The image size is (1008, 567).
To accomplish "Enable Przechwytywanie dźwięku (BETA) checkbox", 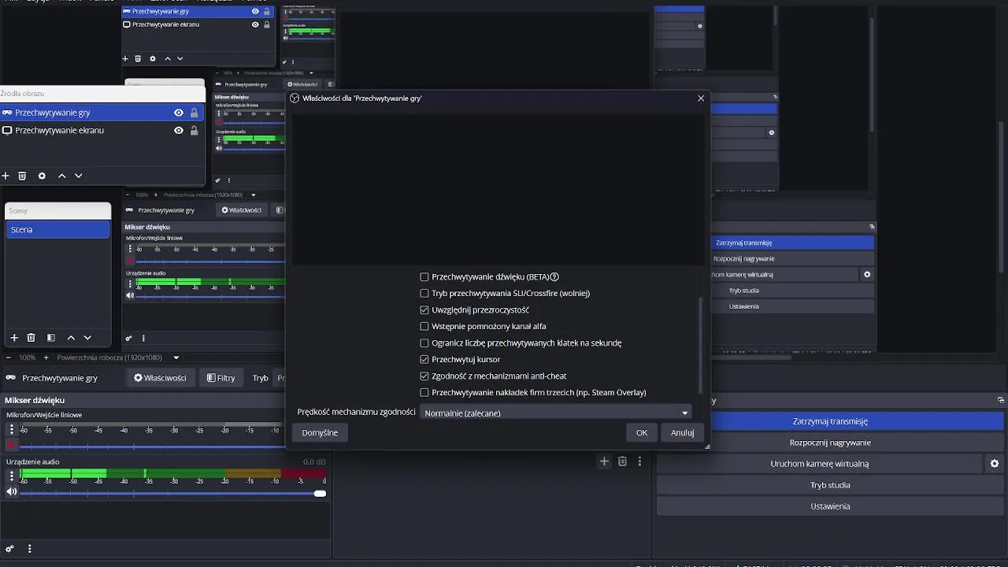I will coord(424,277).
